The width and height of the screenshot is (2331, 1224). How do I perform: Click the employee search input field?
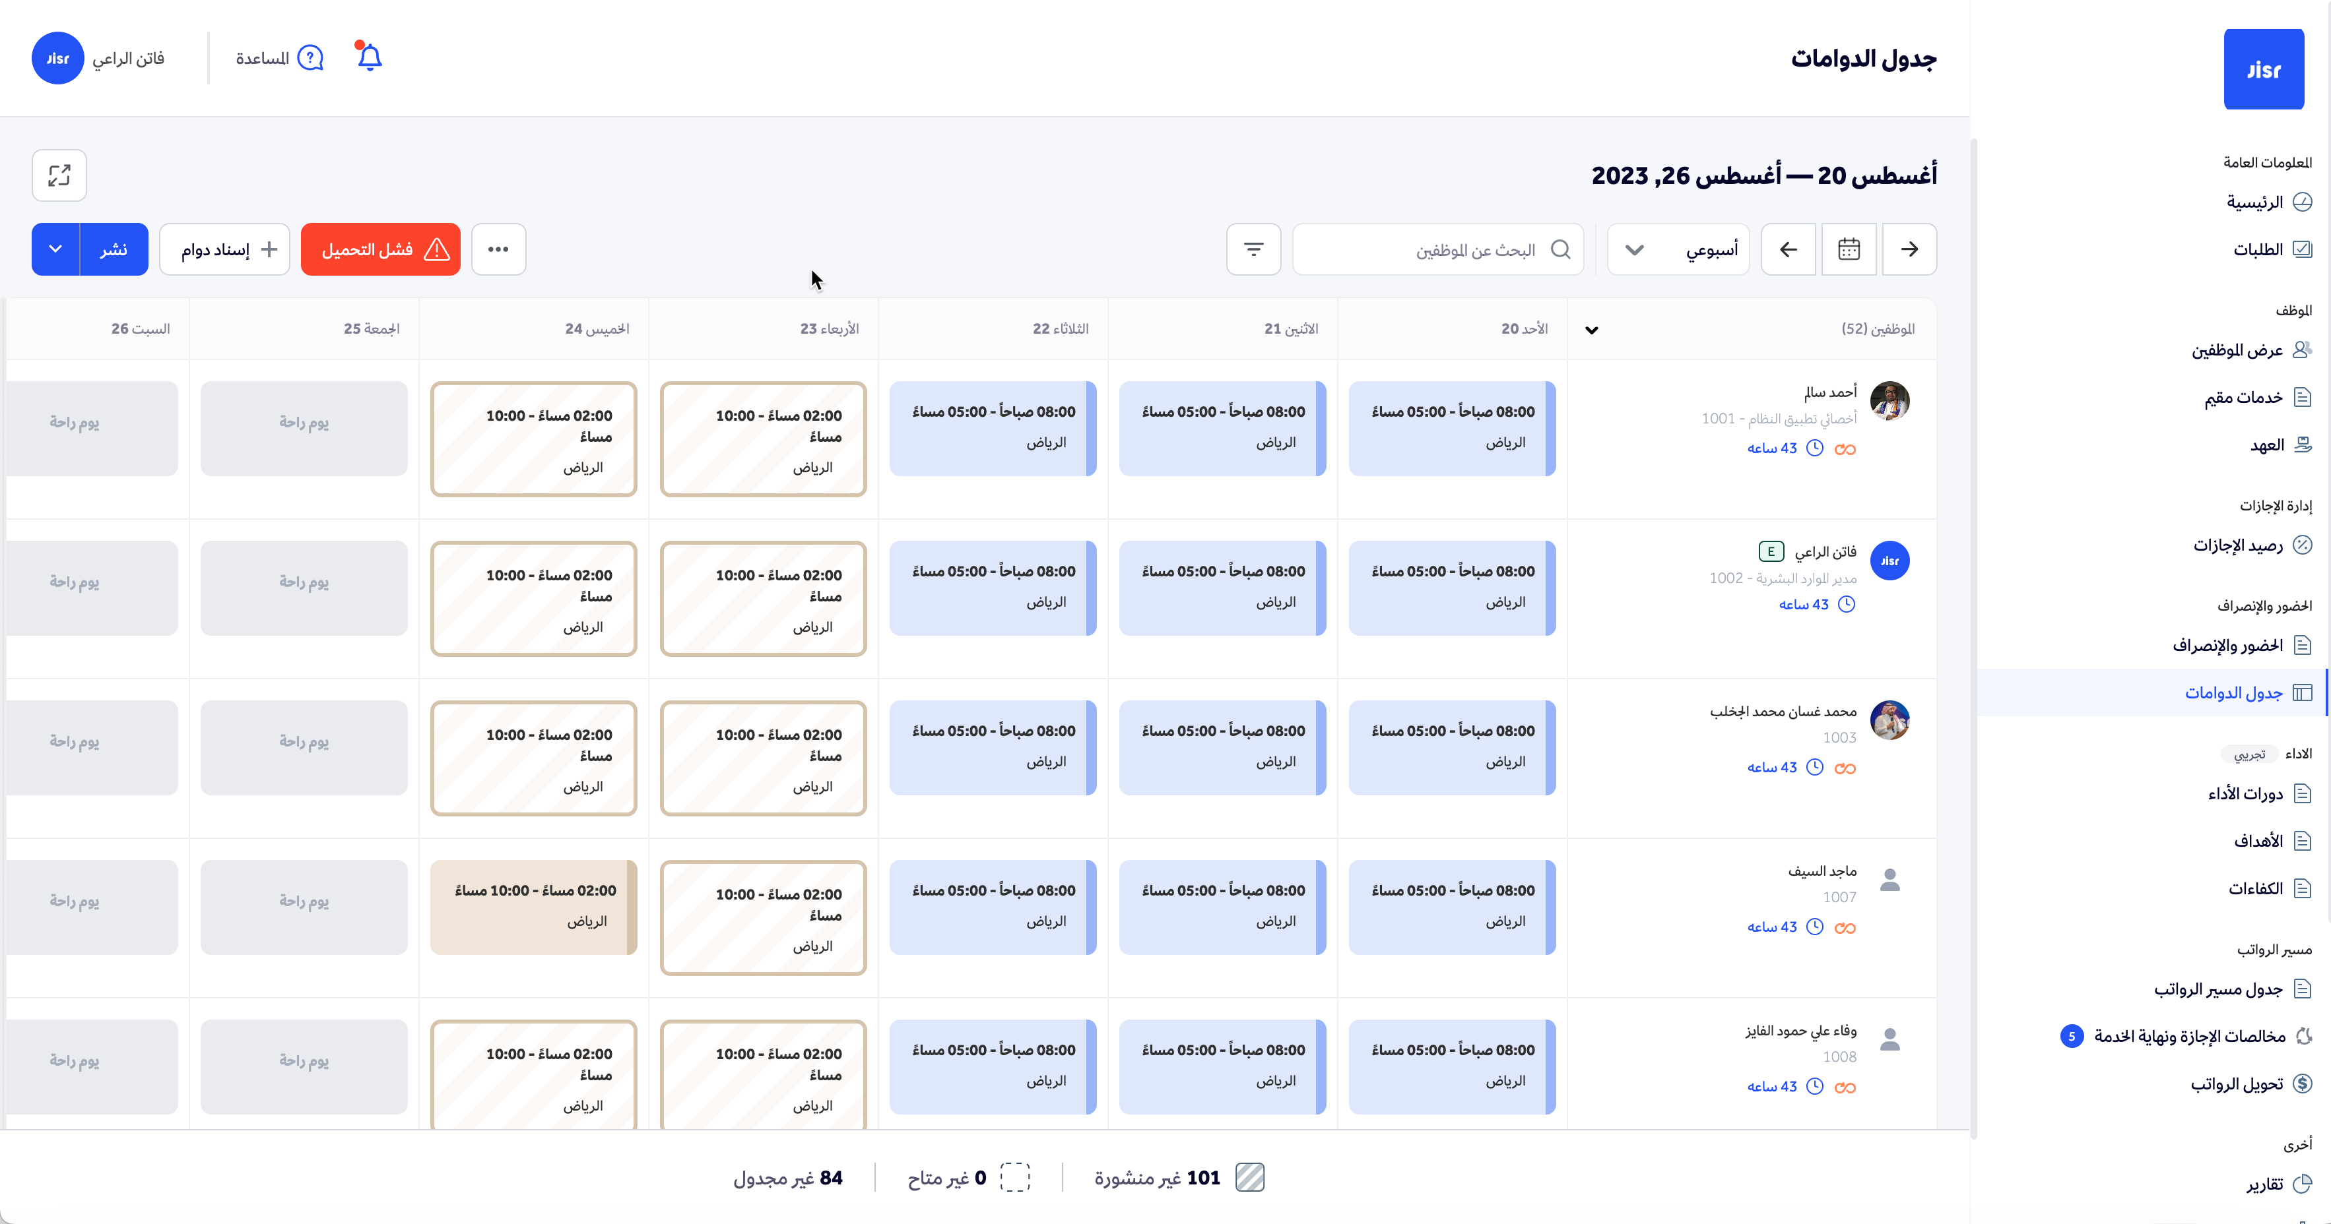tap(1439, 249)
